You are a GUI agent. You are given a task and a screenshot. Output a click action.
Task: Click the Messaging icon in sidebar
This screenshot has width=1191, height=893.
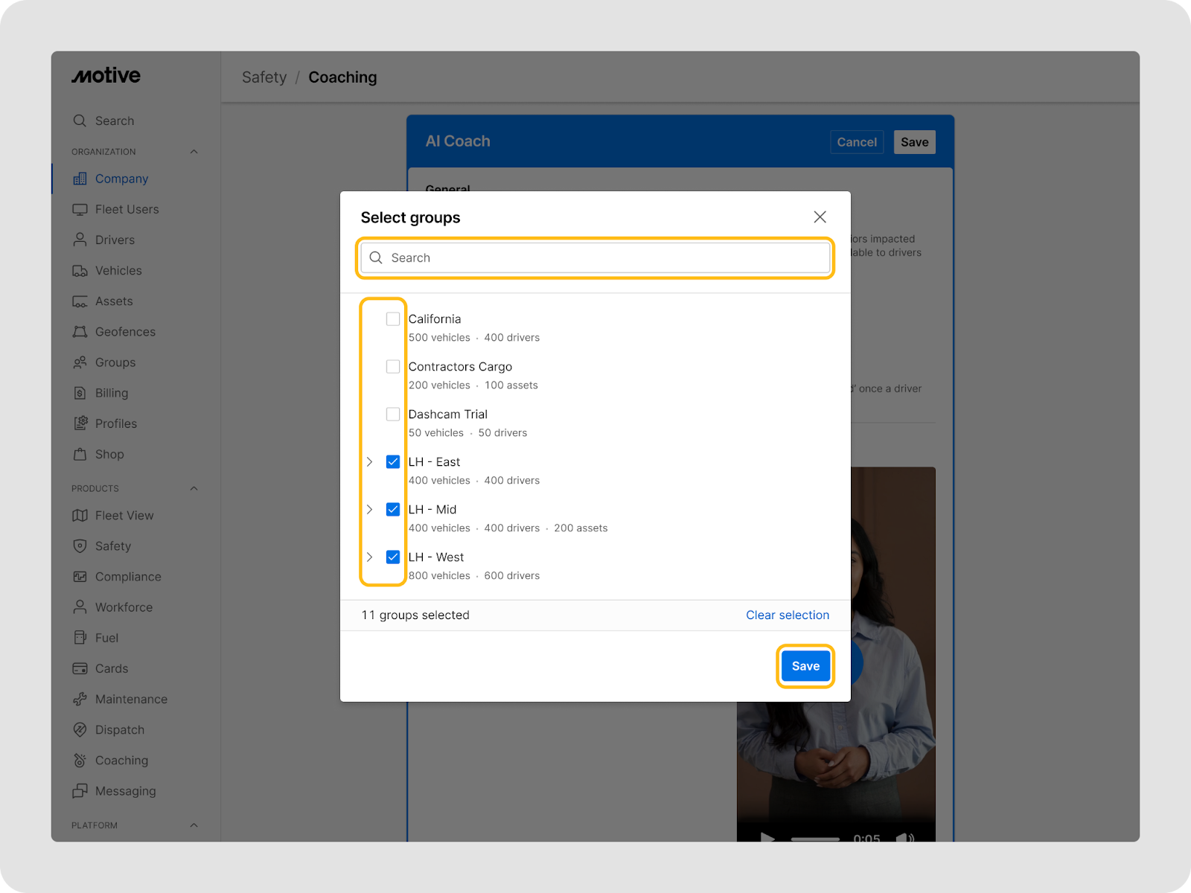(x=80, y=791)
